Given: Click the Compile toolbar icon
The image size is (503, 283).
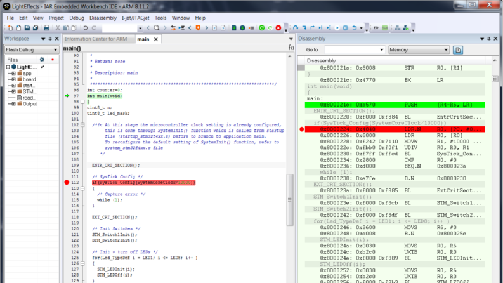Looking at the screenshot, I should pos(234,28).
